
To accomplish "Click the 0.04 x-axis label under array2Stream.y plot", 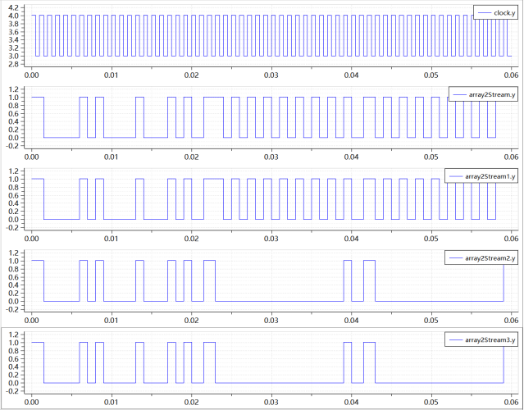I will [x=351, y=157].
